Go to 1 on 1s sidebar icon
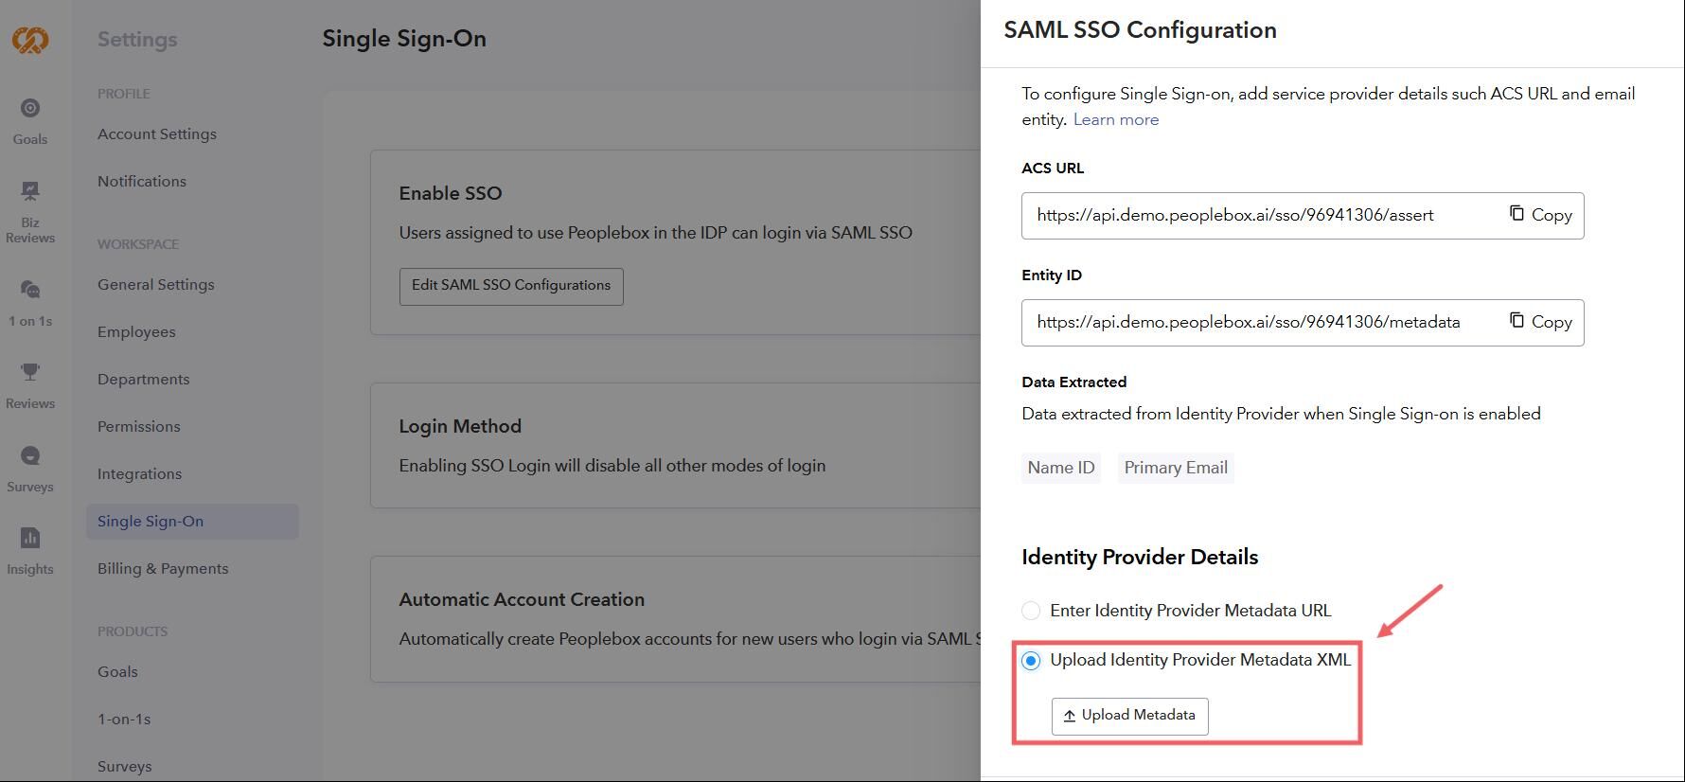 [30, 291]
